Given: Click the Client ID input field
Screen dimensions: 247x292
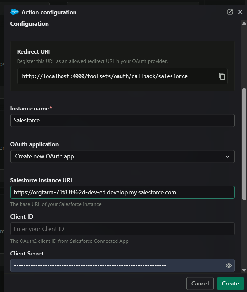Looking at the screenshot, I should 122,229.
